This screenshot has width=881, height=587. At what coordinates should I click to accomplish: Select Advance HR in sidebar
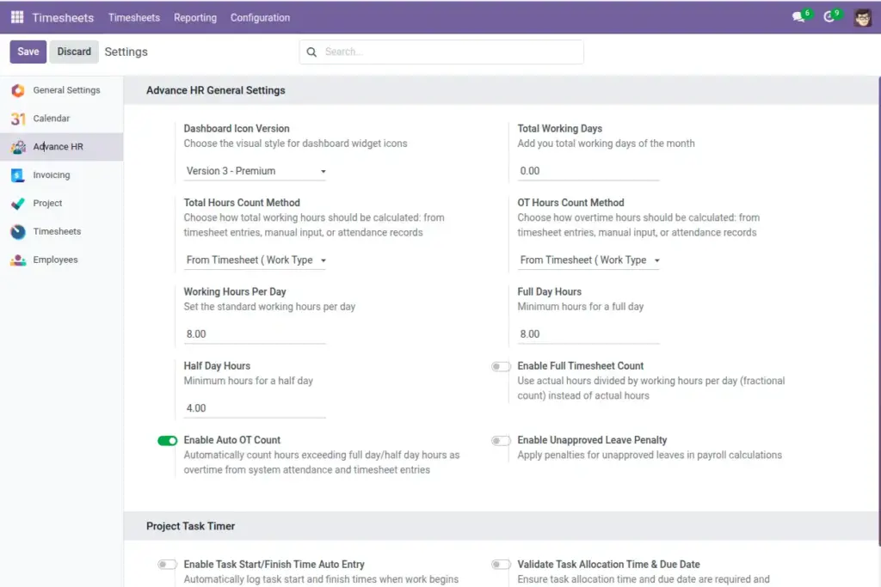[61, 147]
